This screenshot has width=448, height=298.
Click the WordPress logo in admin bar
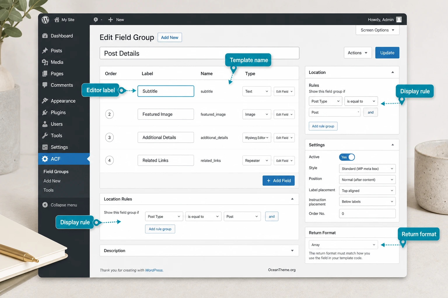pyautogui.click(x=45, y=19)
